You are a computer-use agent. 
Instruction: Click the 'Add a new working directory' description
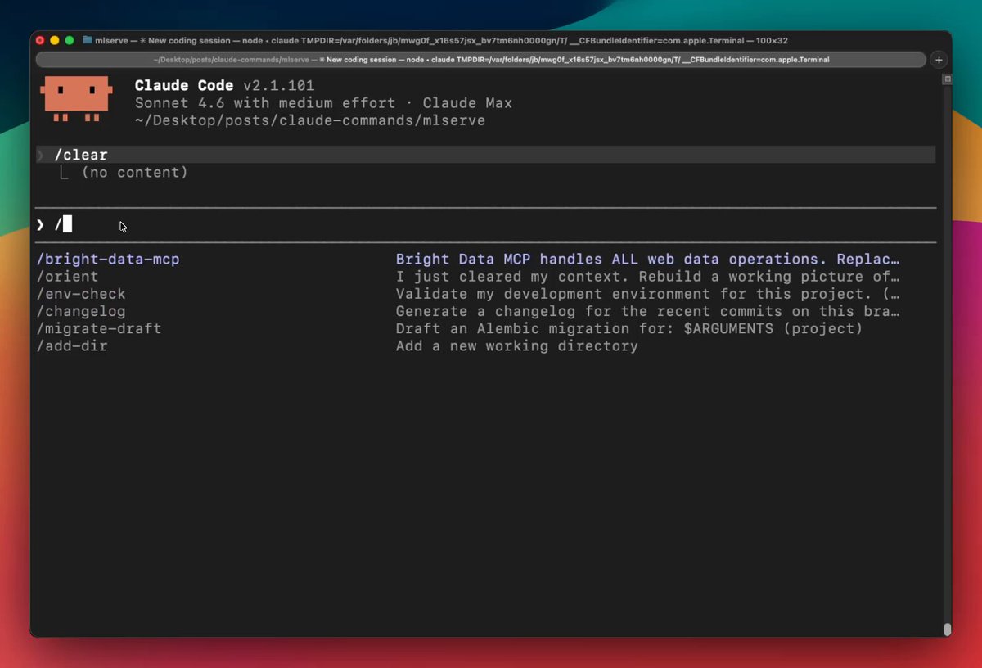click(x=516, y=346)
